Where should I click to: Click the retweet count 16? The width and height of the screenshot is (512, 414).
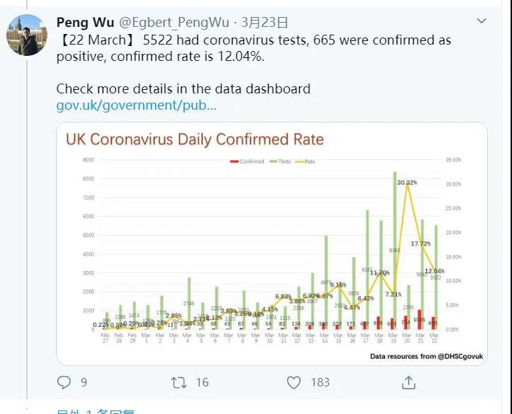tap(202, 382)
